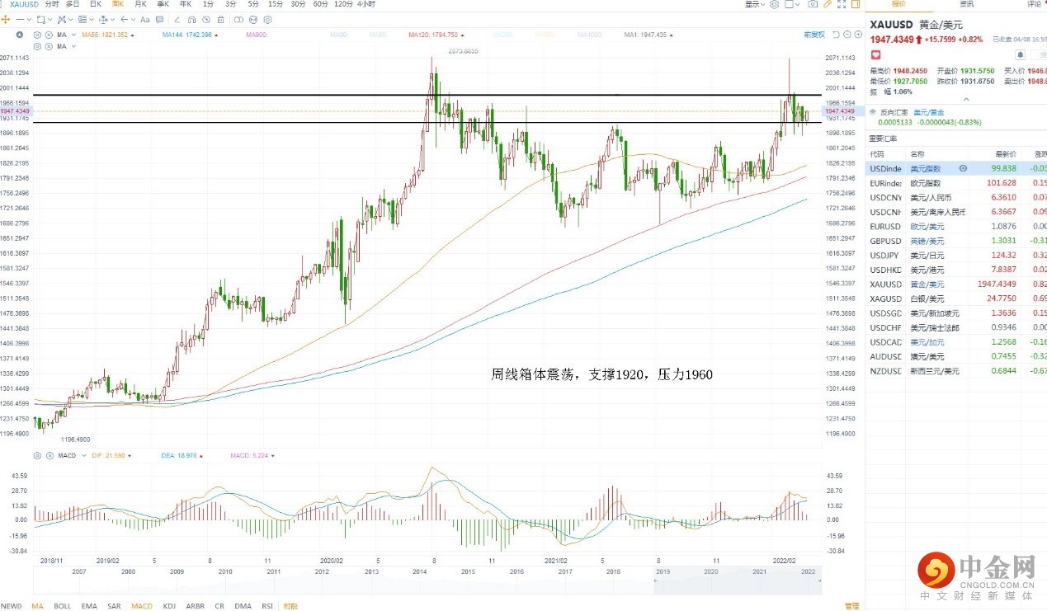Select the 4小时 timeframe
The height and width of the screenshot is (611, 1047).
366,4
